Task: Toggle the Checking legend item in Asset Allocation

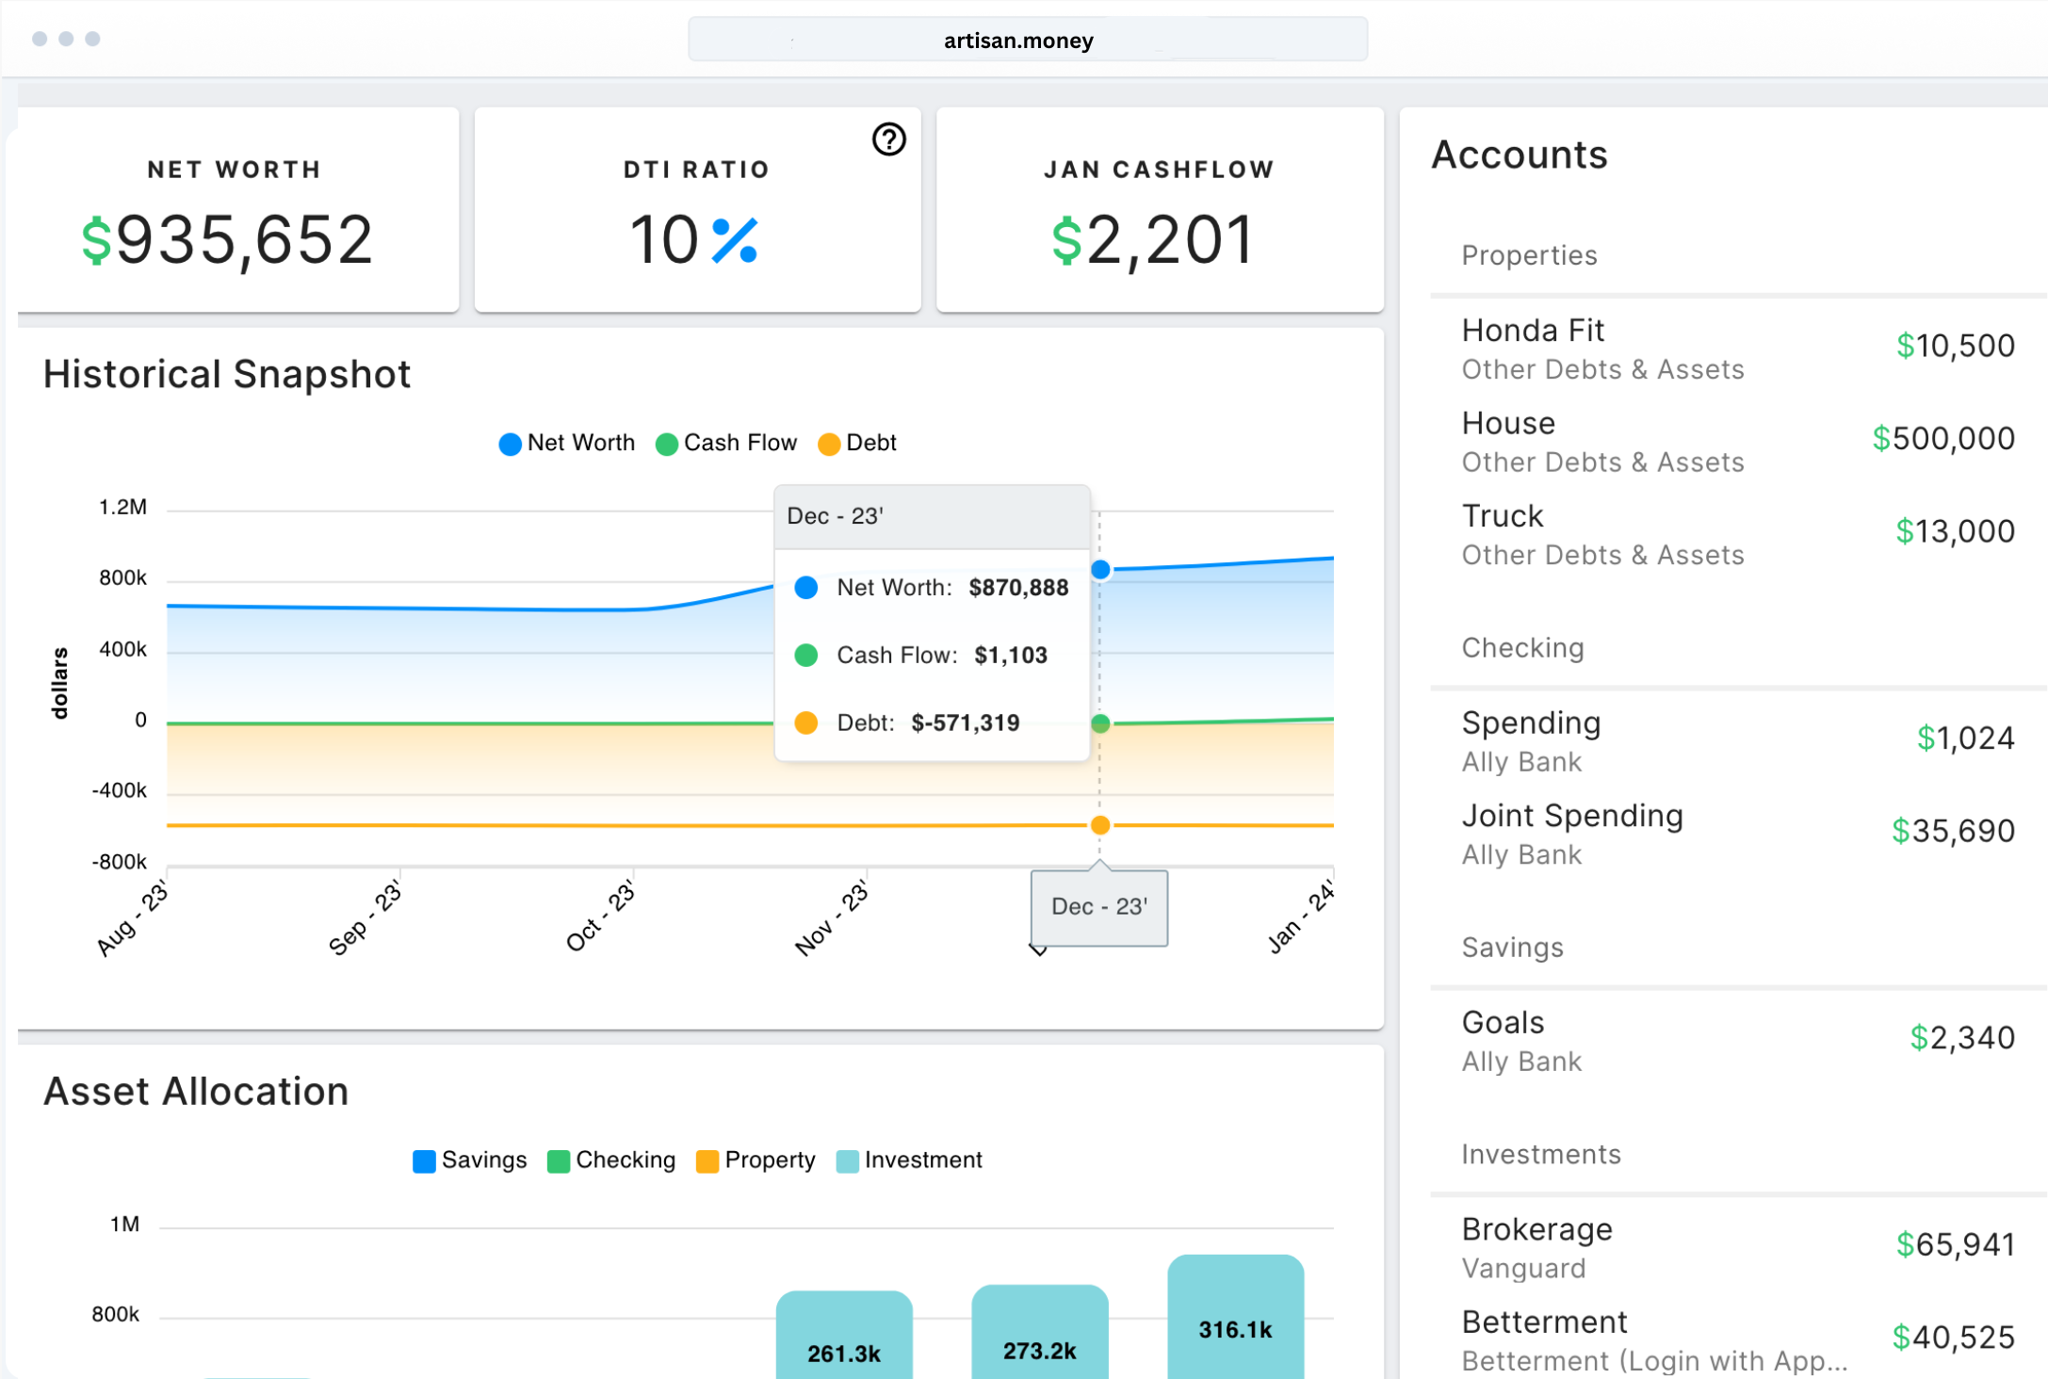Action: [612, 1160]
